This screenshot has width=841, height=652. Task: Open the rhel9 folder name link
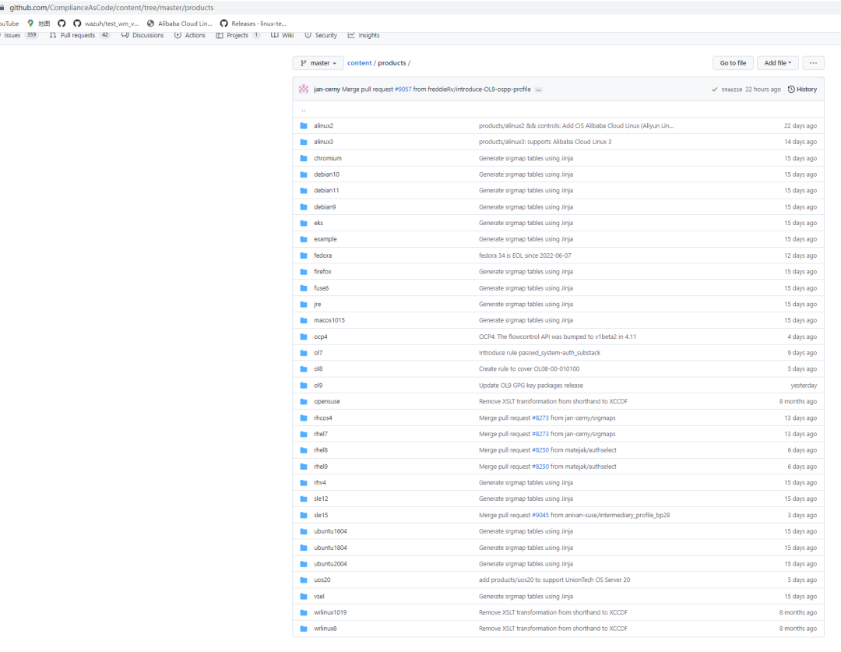(321, 467)
